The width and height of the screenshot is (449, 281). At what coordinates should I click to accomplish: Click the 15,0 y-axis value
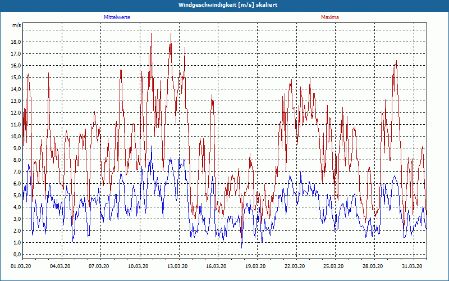(x=16, y=78)
